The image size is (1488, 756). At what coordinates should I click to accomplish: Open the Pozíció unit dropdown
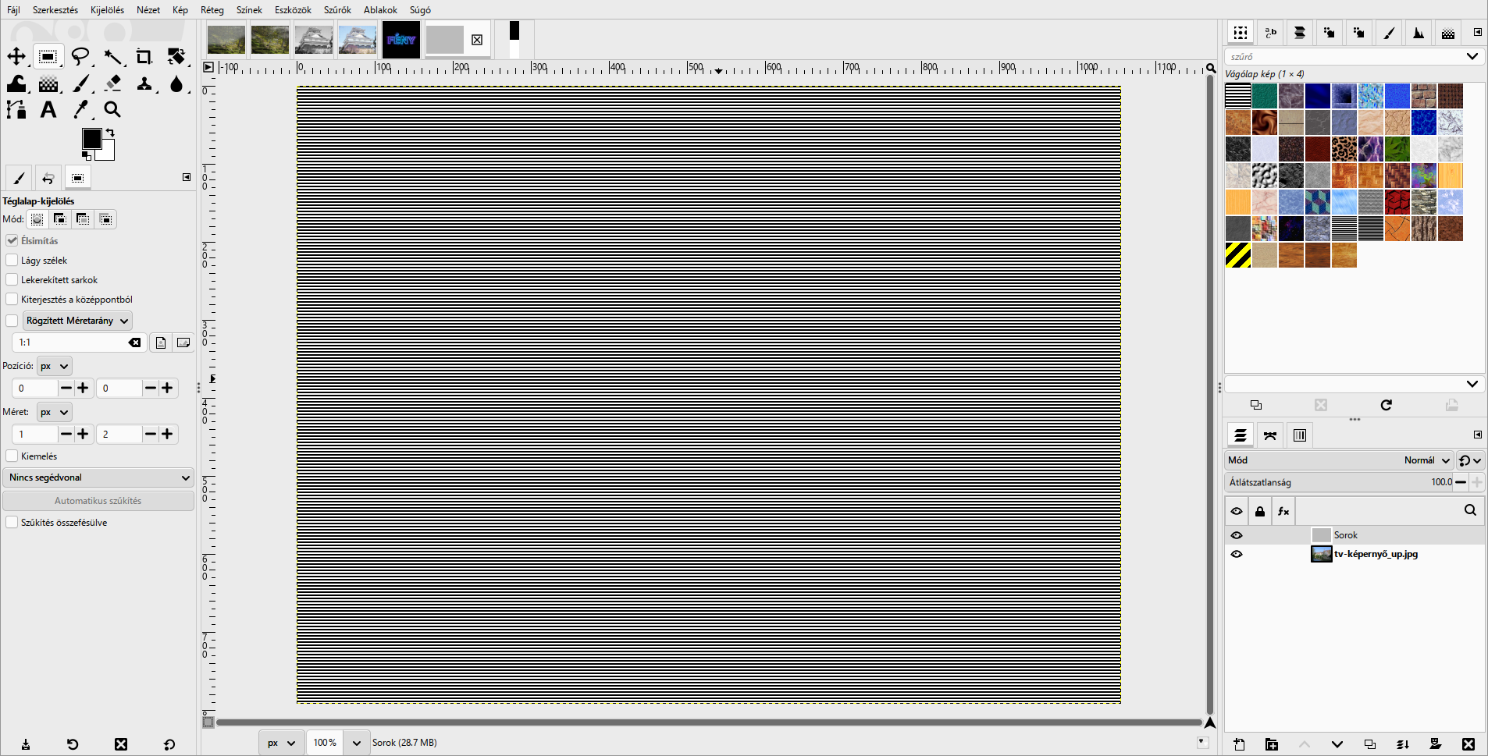coord(55,366)
